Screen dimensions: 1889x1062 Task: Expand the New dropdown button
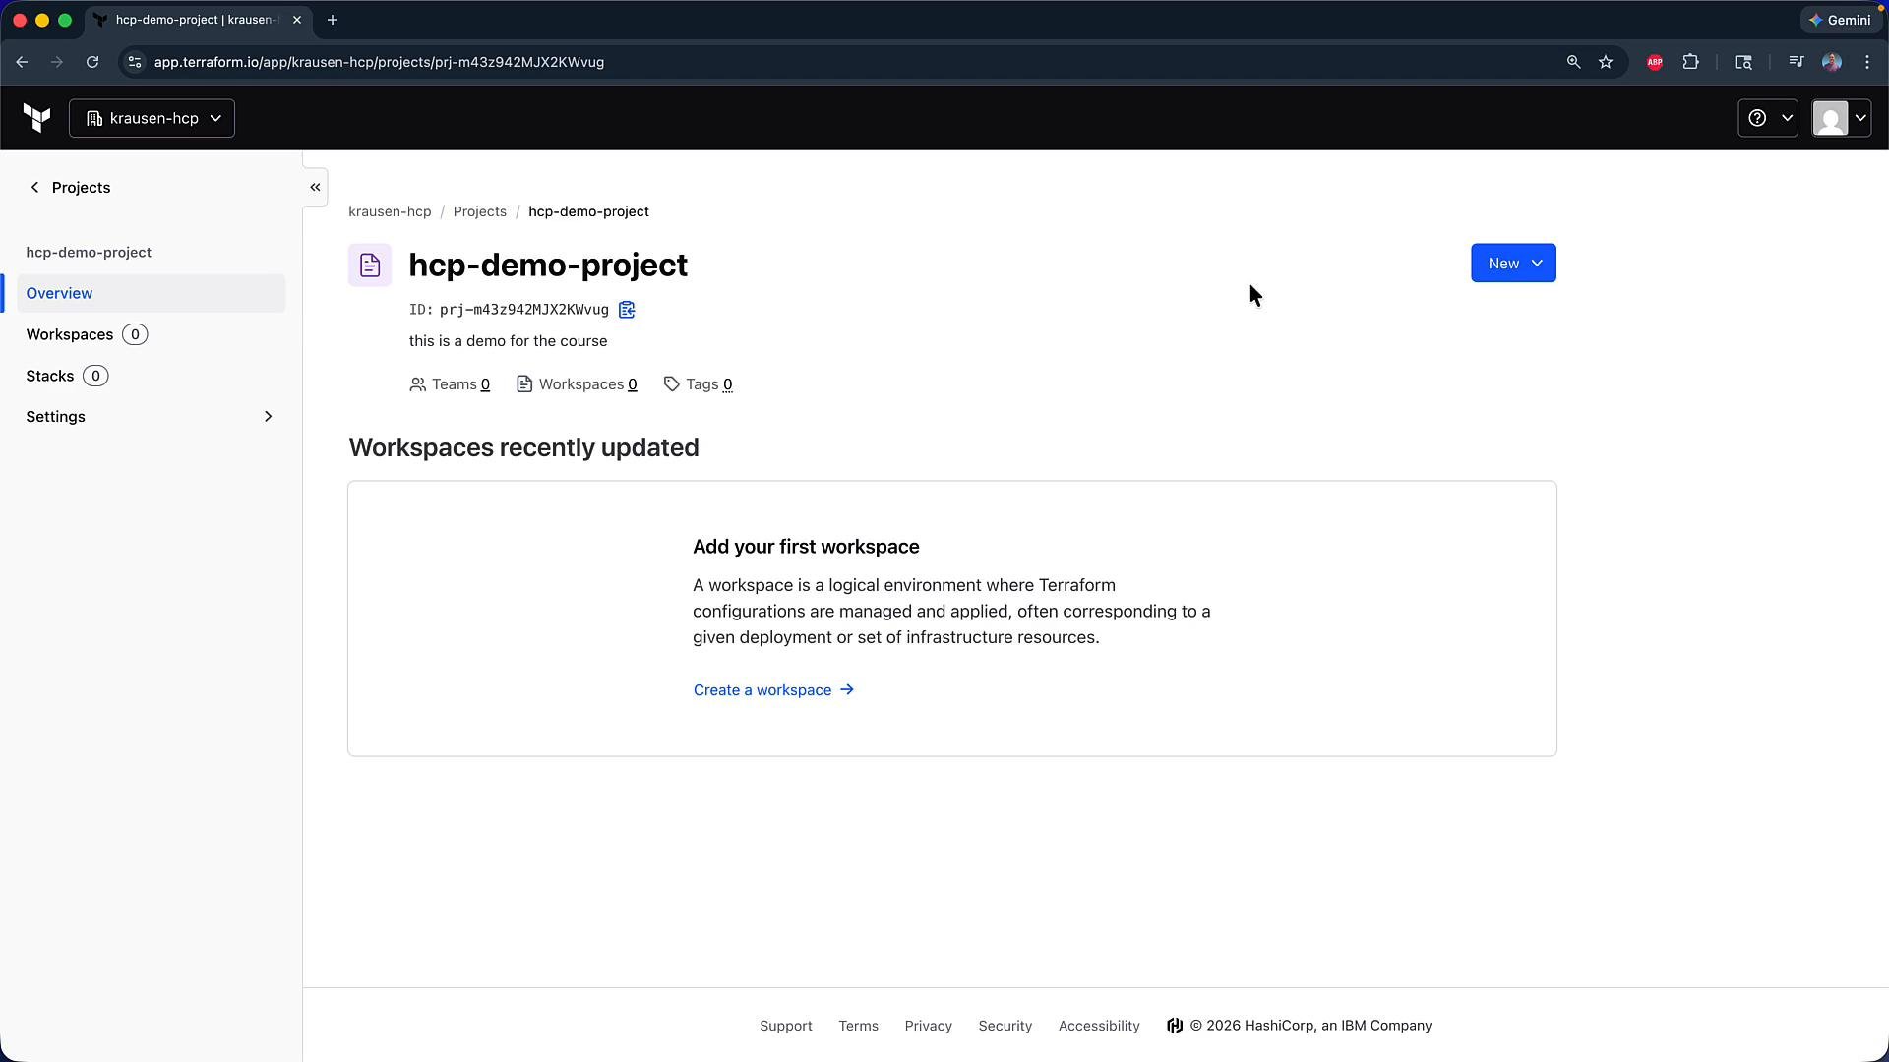click(x=1513, y=263)
